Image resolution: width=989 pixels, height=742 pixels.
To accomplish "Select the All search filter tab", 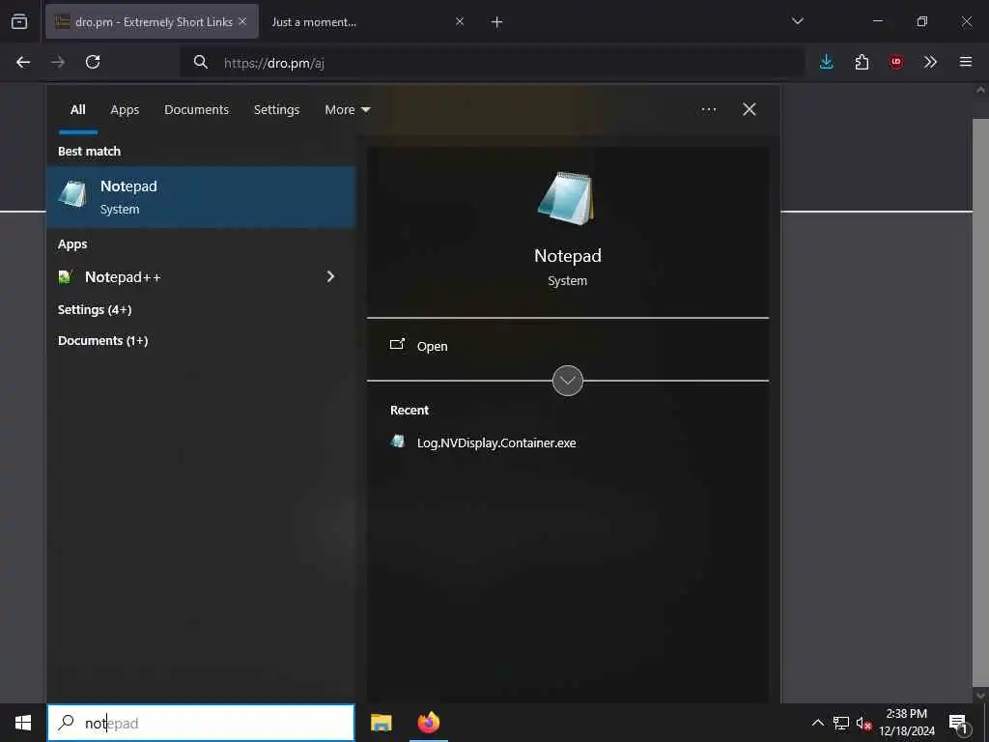I will pos(78,110).
